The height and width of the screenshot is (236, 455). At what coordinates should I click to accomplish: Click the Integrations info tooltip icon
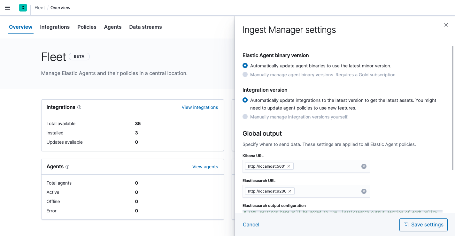[x=79, y=107]
